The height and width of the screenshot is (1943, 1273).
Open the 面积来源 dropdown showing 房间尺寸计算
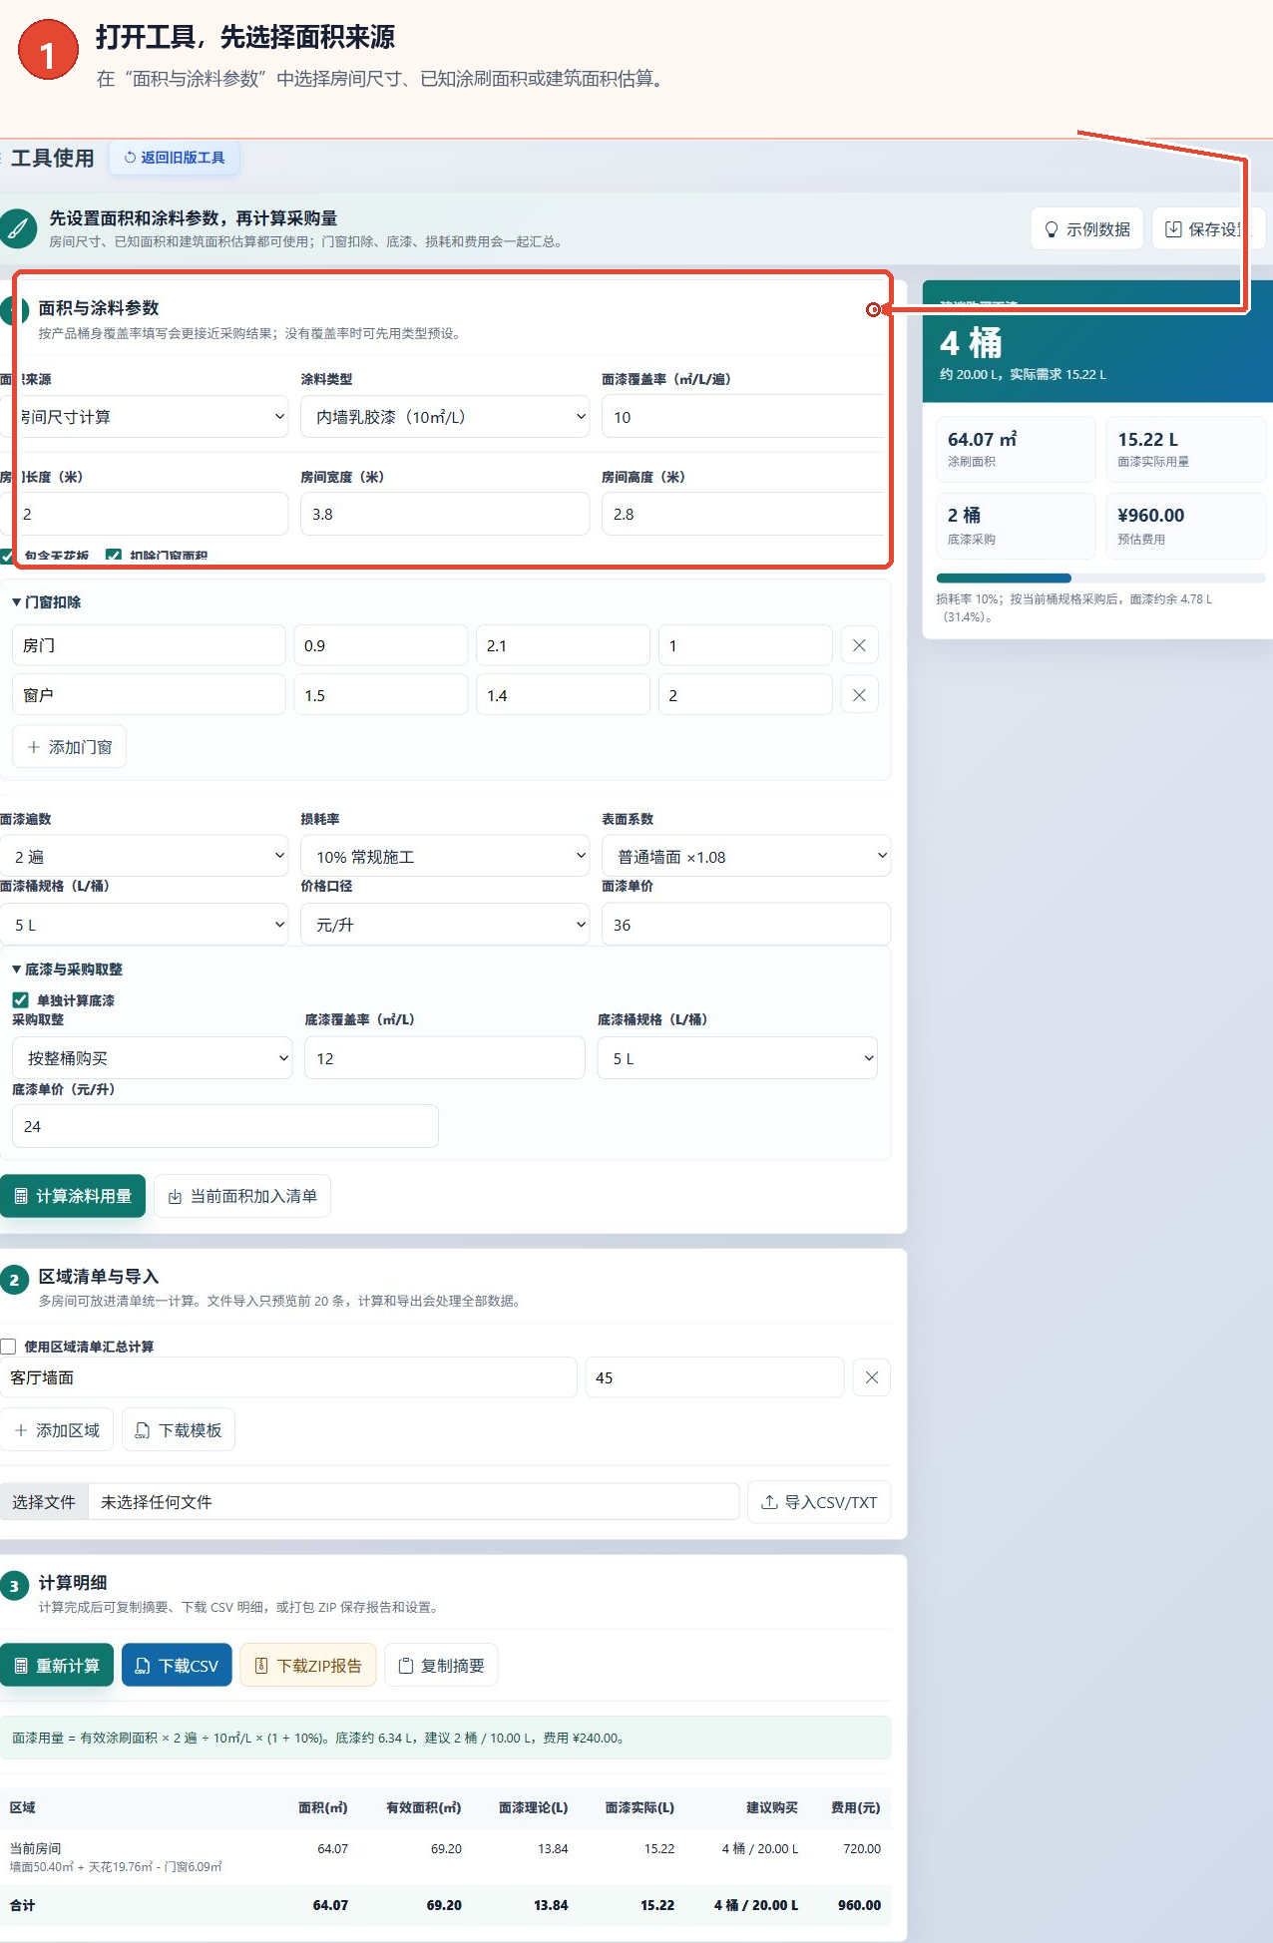coord(144,417)
